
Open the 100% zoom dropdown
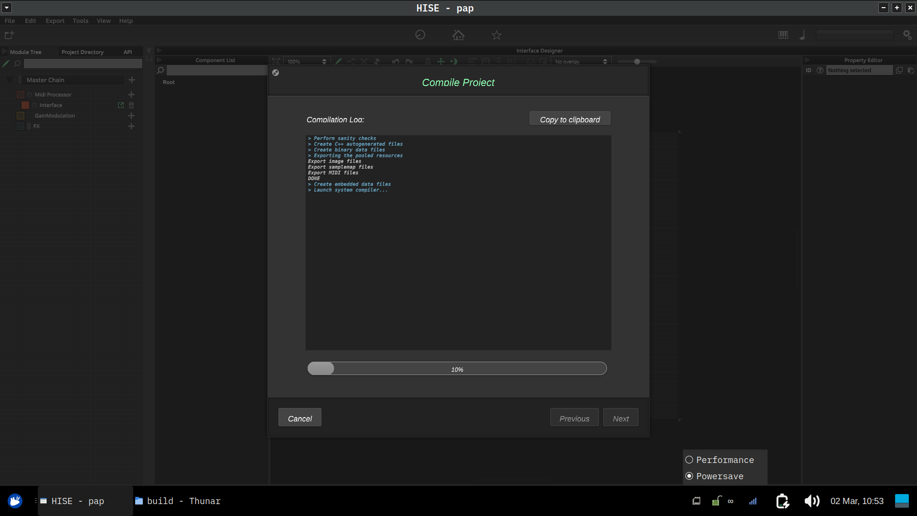coord(307,62)
